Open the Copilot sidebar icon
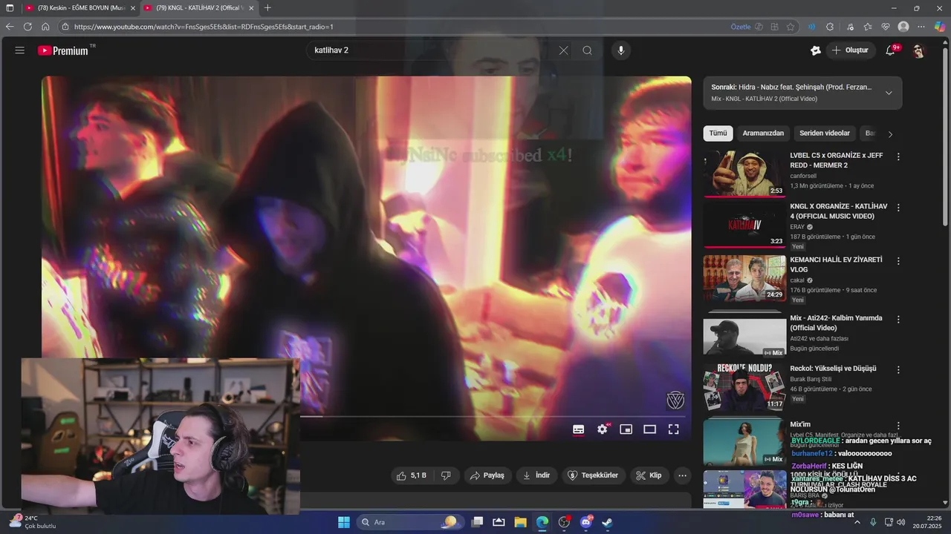 pyautogui.click(x=940, y=27)
